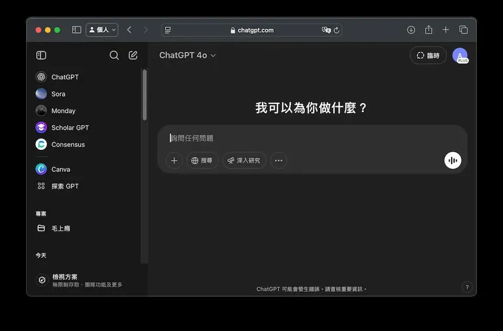Click the Canva logo icon
This screenshot has width=503, height=331.
[x=41, y=169]
